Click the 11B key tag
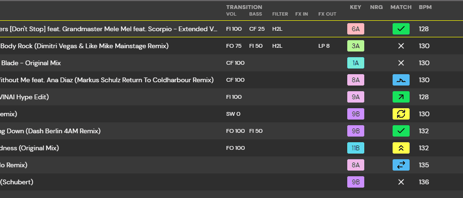Image resolution: width=463 pixels, height=198 pixels. (x=355, y=148)
